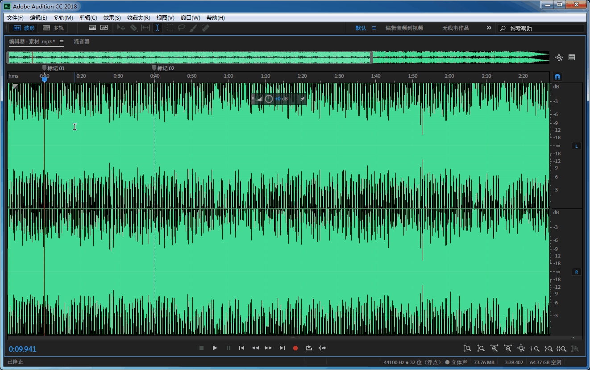Click the blue playhead handle on ruler
Screen dimensions: 590x370
click(x=44, y=80)
